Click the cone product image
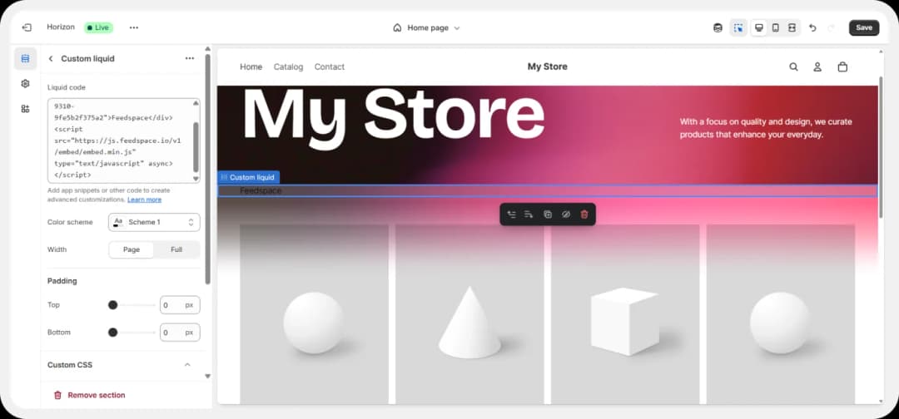899x419 pixels. pyautogui.click(x=469, y=313)
